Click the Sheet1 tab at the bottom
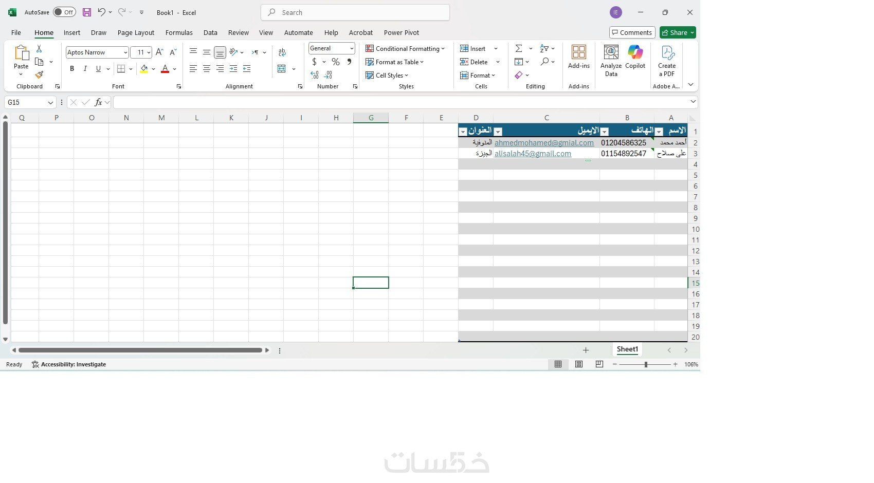This screenshot has width=874, height=483. (626, 349)
